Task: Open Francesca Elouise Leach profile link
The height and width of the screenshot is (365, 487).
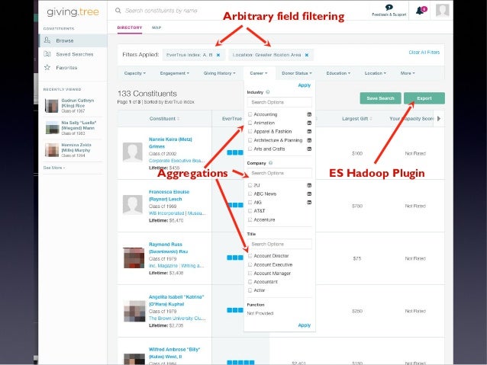Action: coord(169,195)
